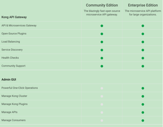Click the Manage Kong Plugins row label
The width and height of the screenshot is (163, 127).
tap(14, 104)
